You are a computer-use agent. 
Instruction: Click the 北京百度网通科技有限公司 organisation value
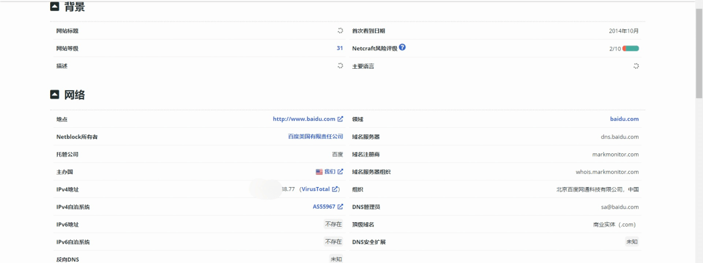[x=597, y=189]
